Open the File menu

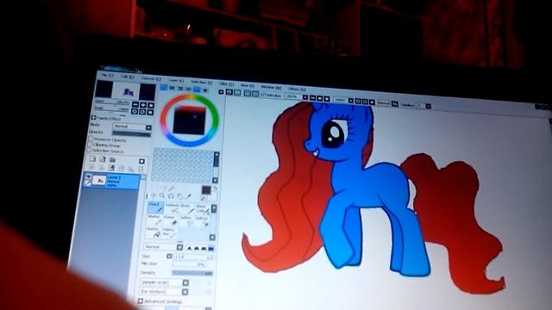point(108,75)
